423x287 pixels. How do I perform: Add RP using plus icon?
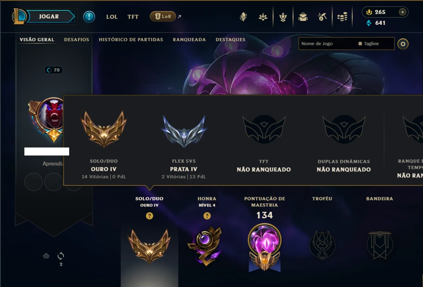click(403, 12)
